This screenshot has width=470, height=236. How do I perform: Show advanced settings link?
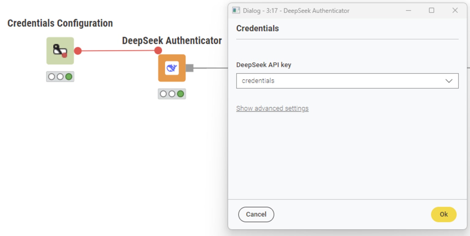pyautogui.click(x=272, y=108)
